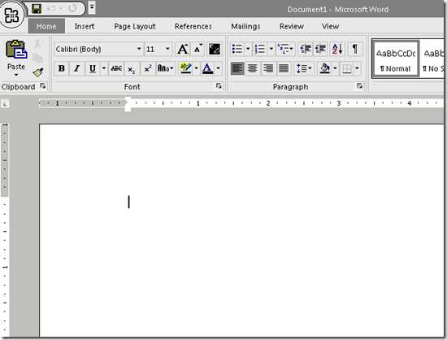Viewport: 447px width, 340px height.
Task: Click the Save icon in quick access toolbar
Action: point(37,9)
